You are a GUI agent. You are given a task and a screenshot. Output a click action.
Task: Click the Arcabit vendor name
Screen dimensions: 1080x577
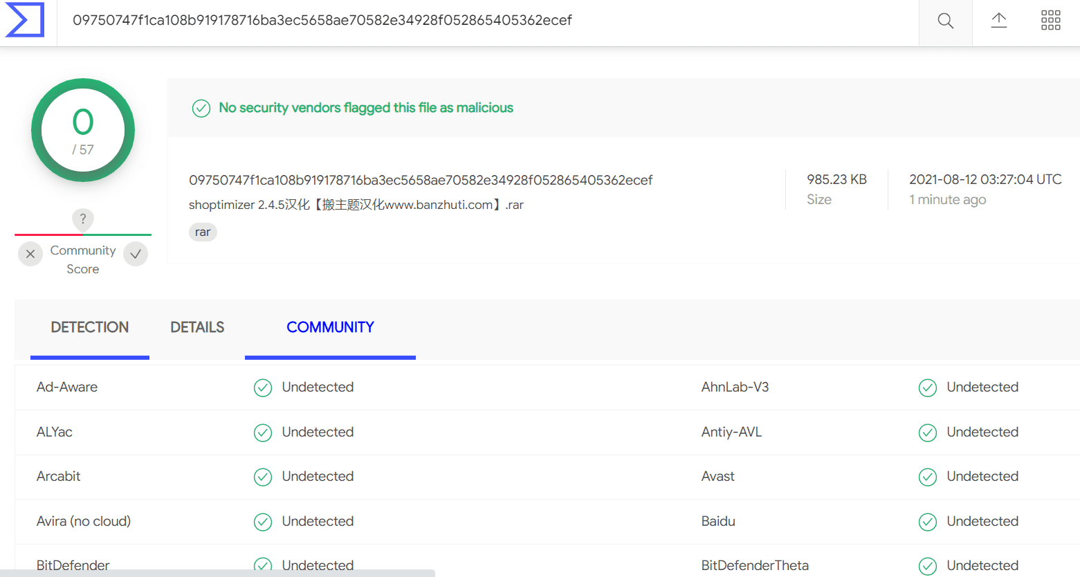59,476
